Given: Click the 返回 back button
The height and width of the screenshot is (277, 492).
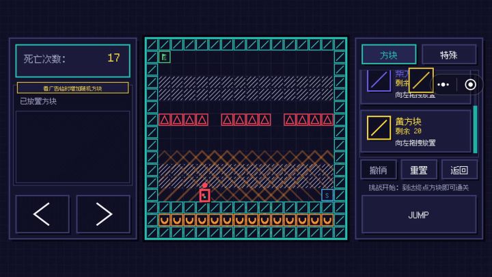Looking at the screenshot, I should coord(459,170).
